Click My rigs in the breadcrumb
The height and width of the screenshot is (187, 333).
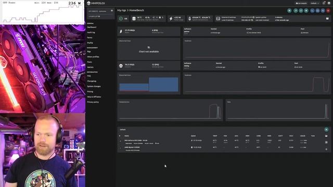121,10
